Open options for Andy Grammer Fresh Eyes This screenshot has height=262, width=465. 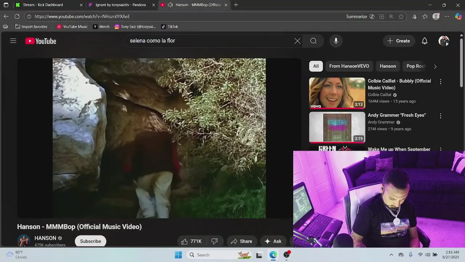(x=440, y=116)
